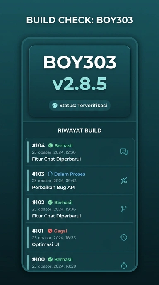
Task: Click the timestamp under build #103
Action: tap(54, 181)
